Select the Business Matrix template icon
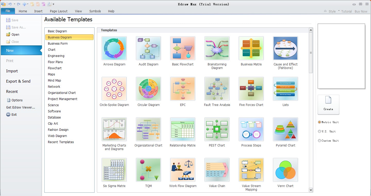The height and width of the screenshot is (196, 371). coord(251,48)
